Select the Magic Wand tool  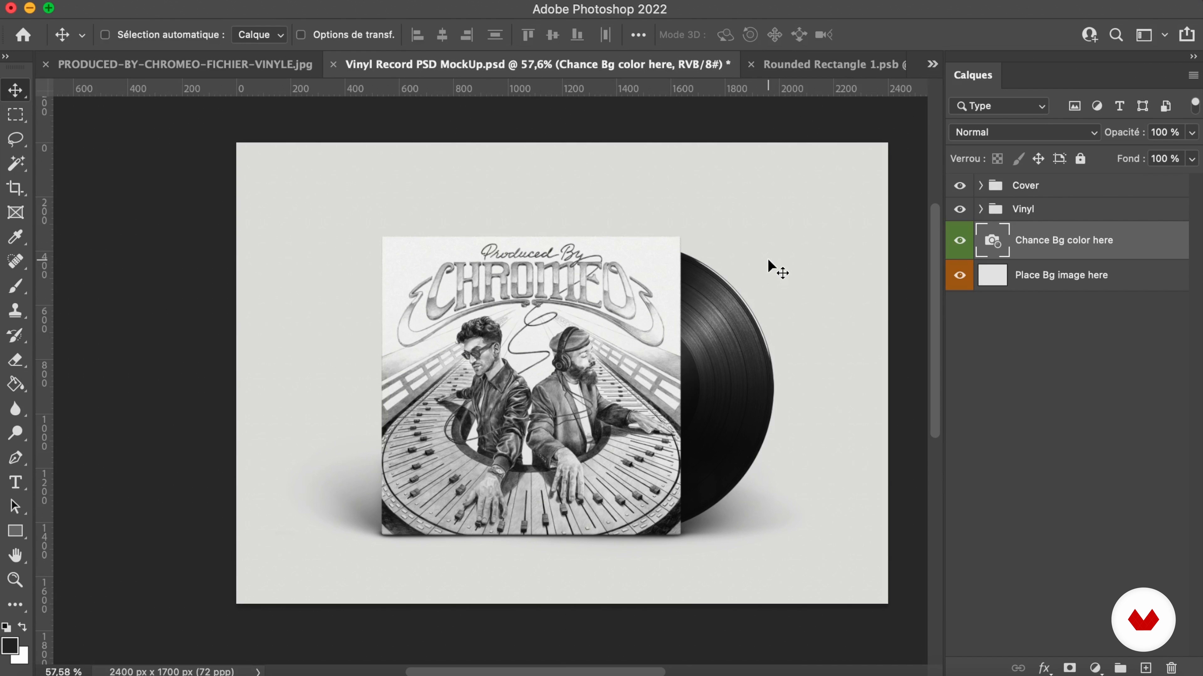[15, 163]
